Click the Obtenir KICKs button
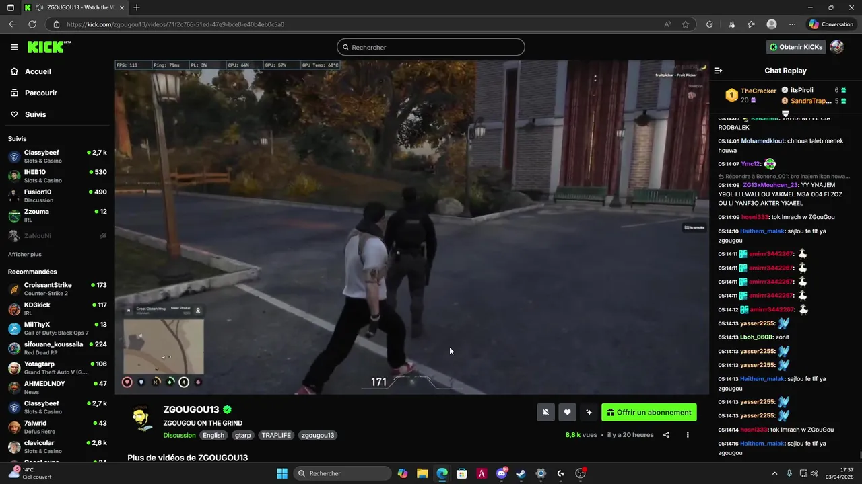Viewport: 862px width, 484px height. click(797, 47)
